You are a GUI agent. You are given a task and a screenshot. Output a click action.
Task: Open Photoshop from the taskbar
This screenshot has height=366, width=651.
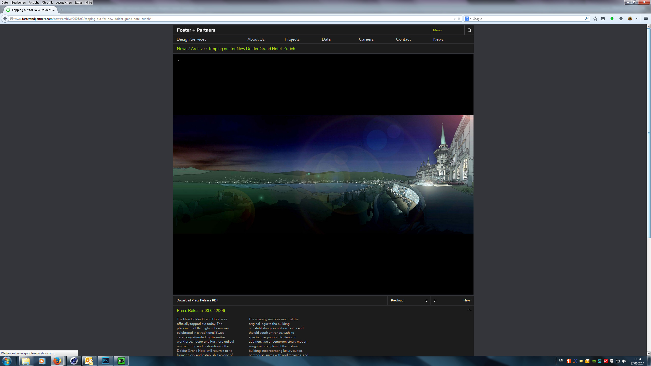105,361
